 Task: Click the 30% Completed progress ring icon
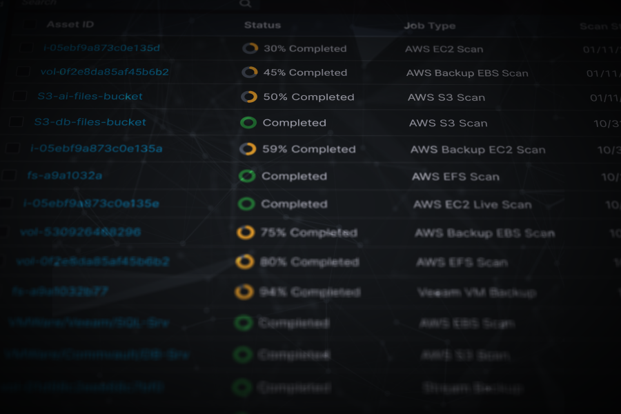click(x=250, y=48)
